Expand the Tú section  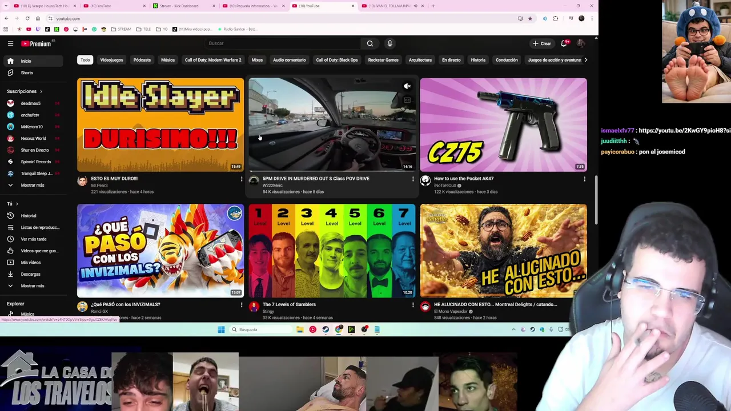point(12,204)
